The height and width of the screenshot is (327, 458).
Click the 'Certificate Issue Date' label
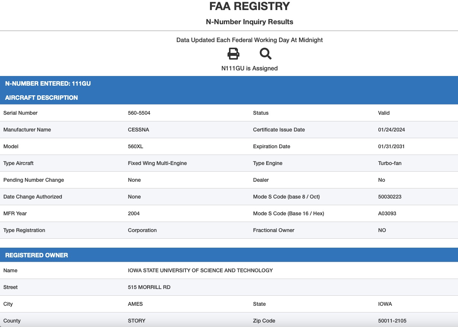click(x=279, y=130)
